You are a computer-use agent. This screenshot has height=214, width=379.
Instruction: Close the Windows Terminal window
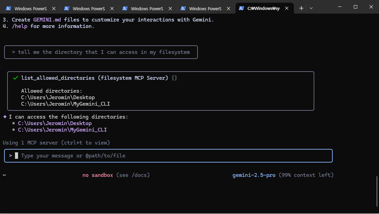tap(371, 7)
